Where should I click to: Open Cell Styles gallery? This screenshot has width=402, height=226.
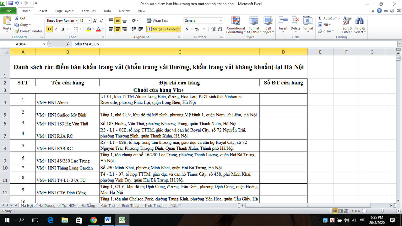268,25
